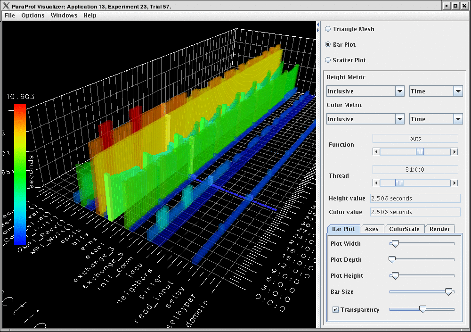This screenshot has height=332, width=471.
Task: Close the ParaProf Visualizer window
Action: coord(464,6)
